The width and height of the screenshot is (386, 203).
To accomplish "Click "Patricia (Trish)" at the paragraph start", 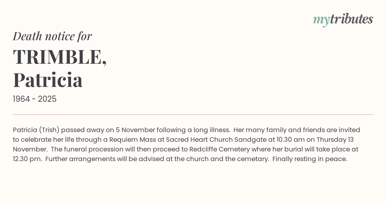I will click(36, 130).
